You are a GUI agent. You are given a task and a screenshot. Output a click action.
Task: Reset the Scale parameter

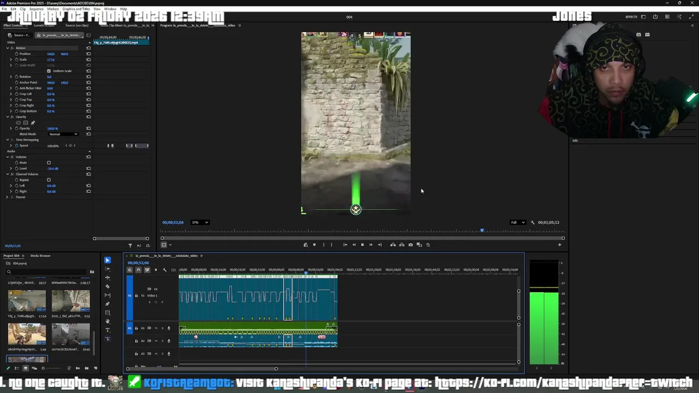pos(88,59)
